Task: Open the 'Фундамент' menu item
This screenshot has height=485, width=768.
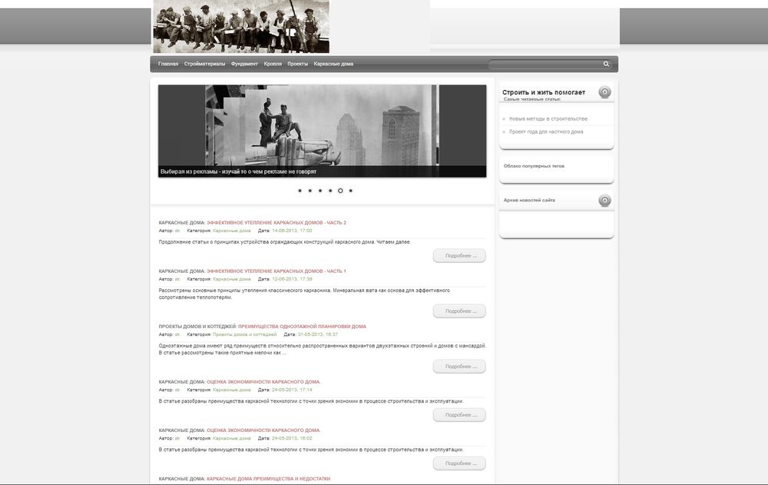Action: pos(244,64)
